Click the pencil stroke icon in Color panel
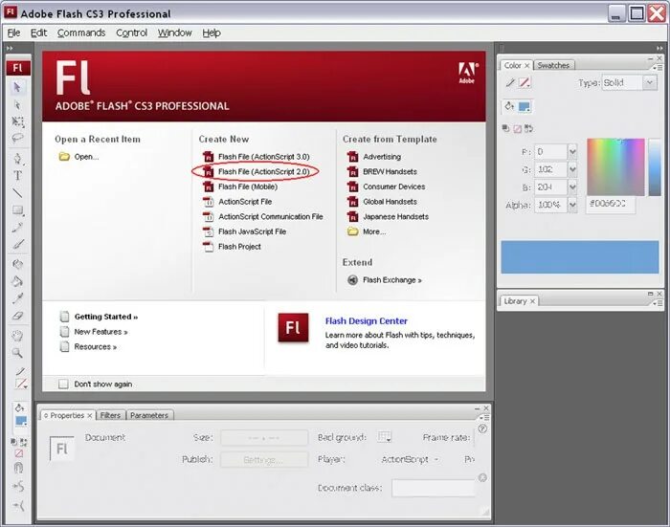The height and width of the screenshot is (527, 670). point(510,83)
